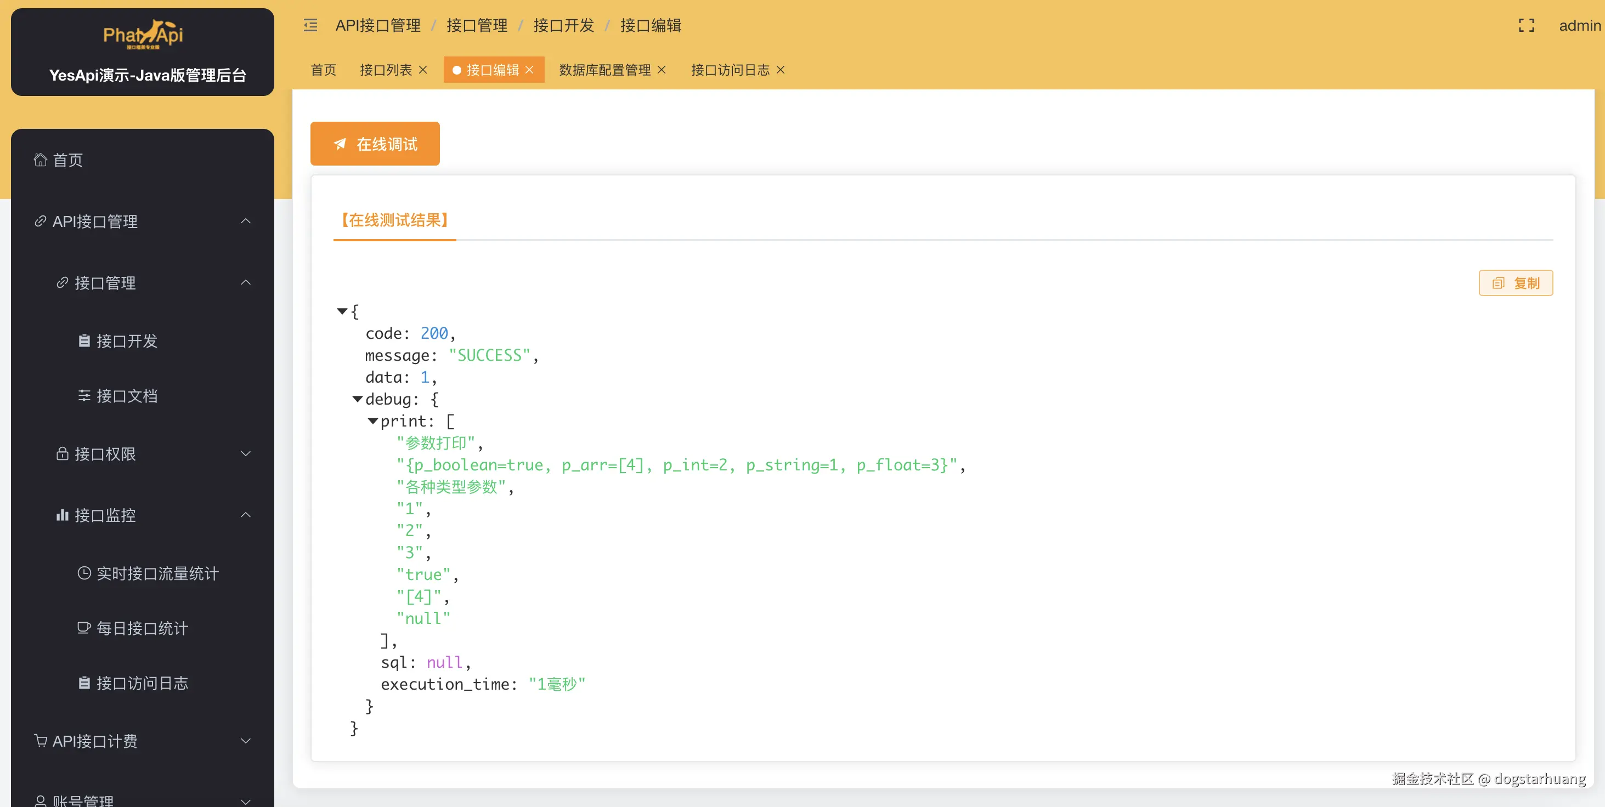Image resolution: width=1605 pixels, height=807 pixels.
Task: Open 接口文档 in the sidebar
Action: coord(127,396)
